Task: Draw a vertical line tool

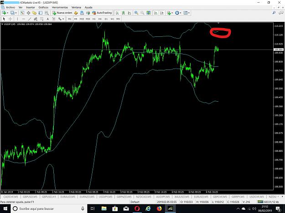Action: pyautogui.click(x=17, y=19)
